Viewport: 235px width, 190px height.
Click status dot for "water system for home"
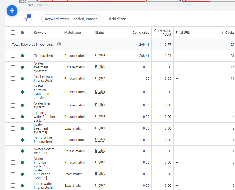coord(22,151)
